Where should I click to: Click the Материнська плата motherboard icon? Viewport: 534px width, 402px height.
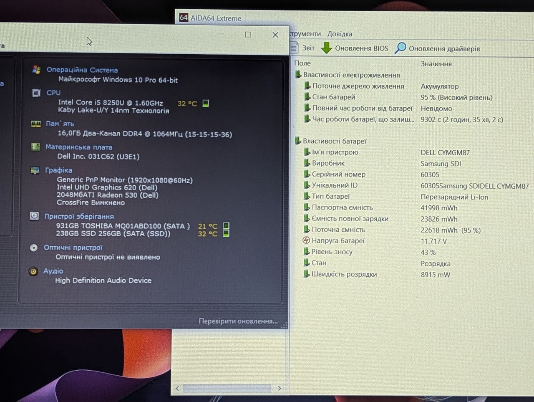[35, 147]
